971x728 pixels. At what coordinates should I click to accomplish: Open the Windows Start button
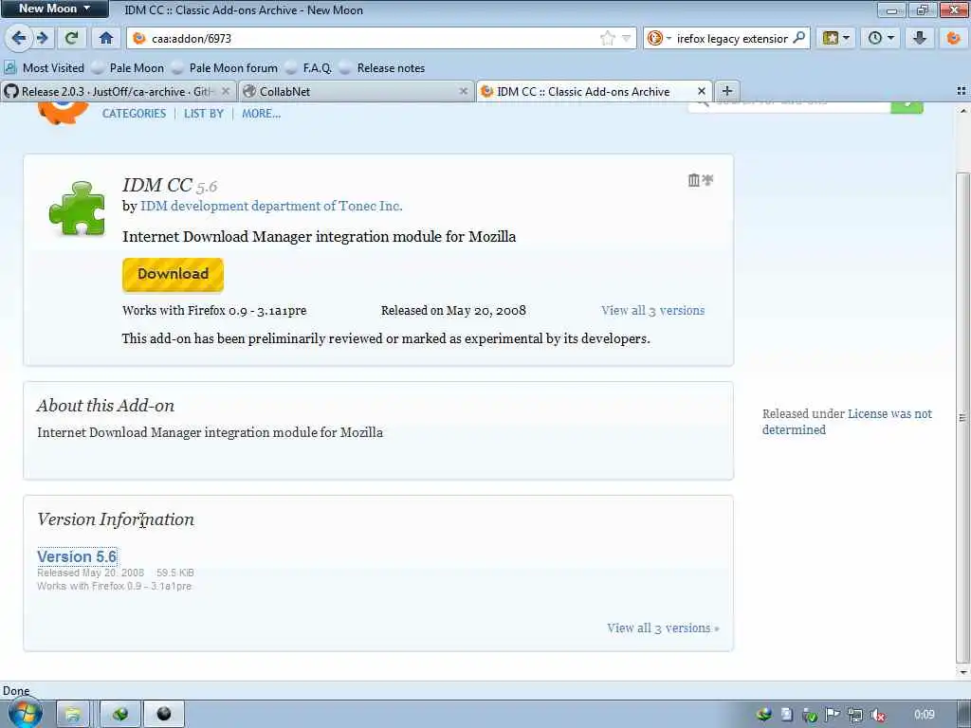coord(26,715)
